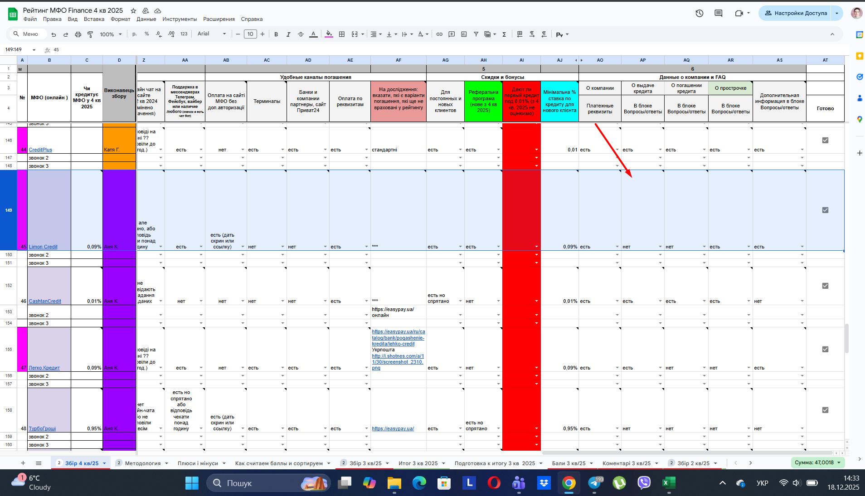Open the Файл menu

(30, 19)
